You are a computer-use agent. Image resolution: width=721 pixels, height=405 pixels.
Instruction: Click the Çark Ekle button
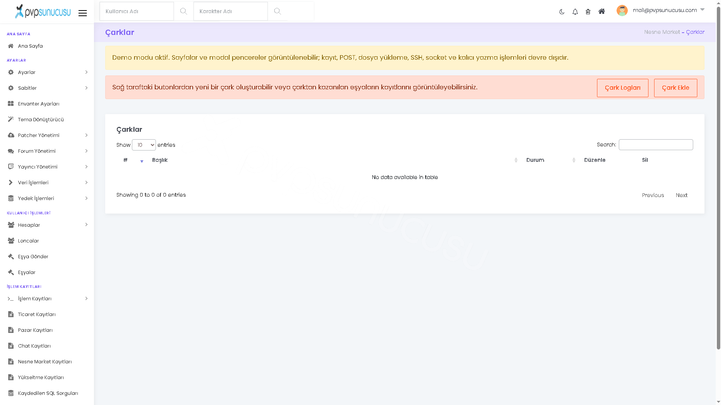pos(675,88)
